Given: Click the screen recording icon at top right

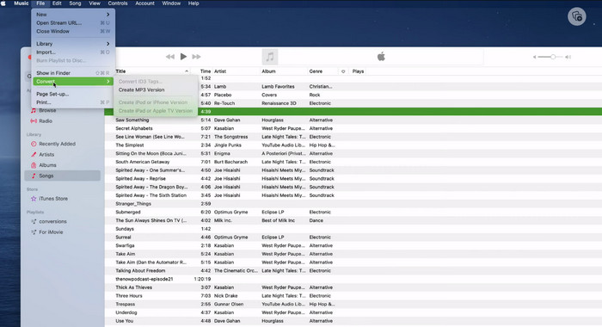Looking at the screenshot, I should coord(577,16).
